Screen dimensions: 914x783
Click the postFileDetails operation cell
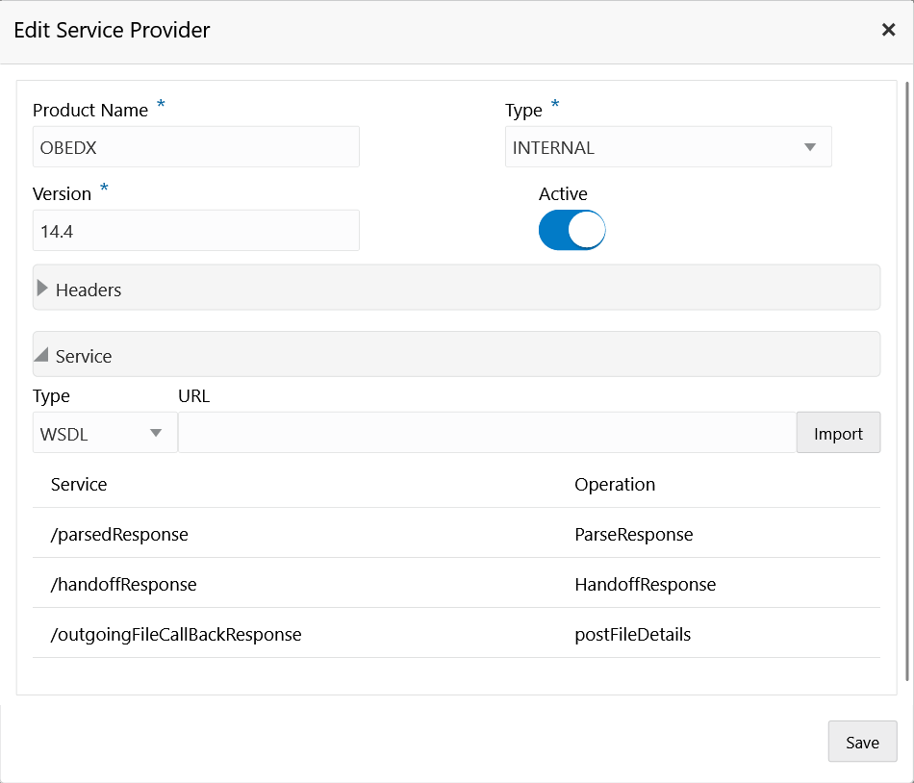pos(632,634)
